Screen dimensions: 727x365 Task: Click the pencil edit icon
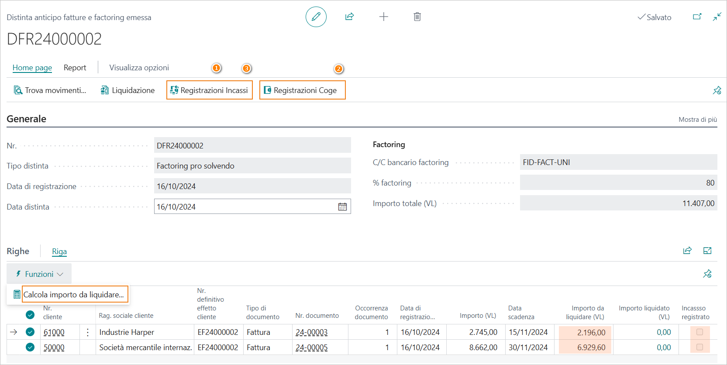tap(316, 17)
